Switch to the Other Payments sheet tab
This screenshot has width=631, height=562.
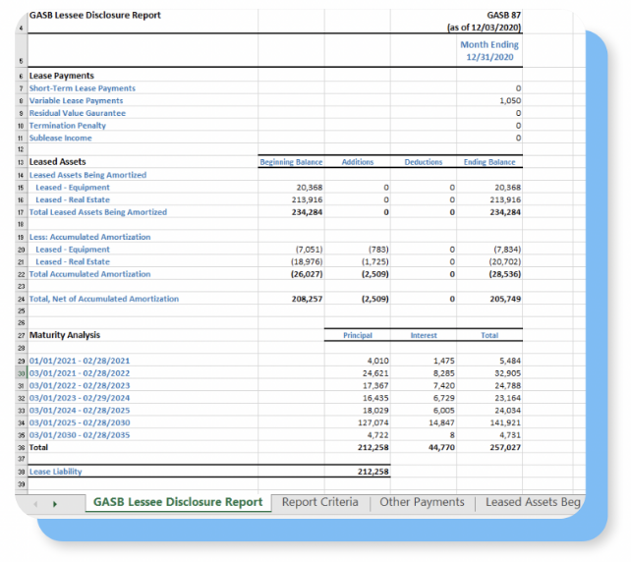pos(422,502)
